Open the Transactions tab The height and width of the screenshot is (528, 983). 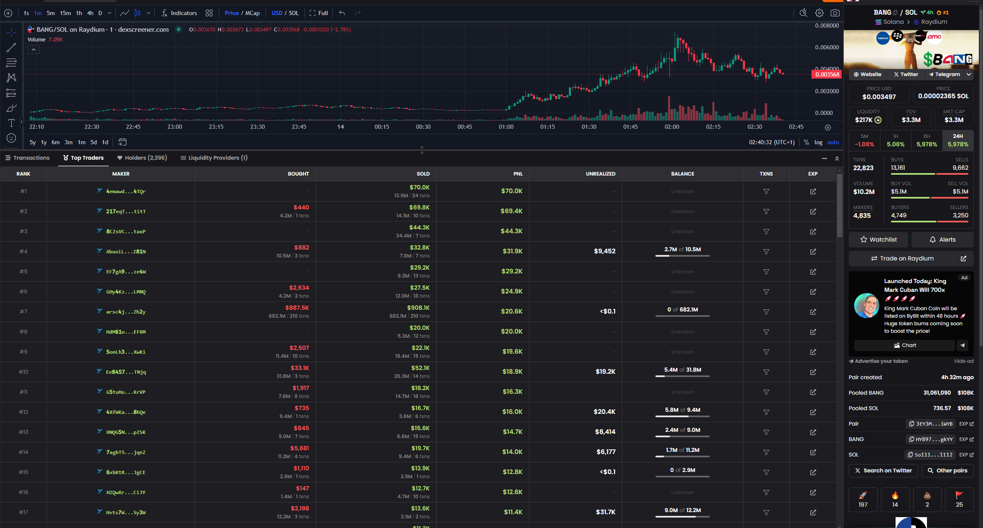pos(27,158)
